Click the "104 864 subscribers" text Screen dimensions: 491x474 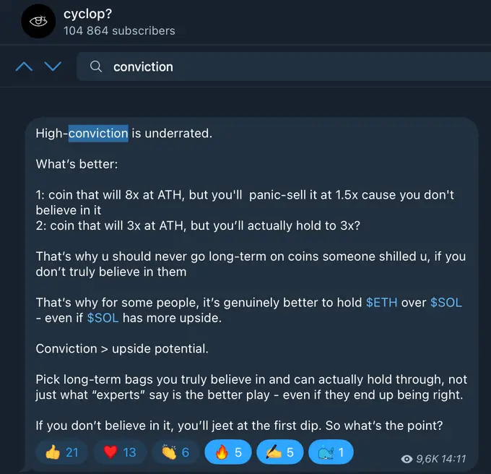[x=119, y=30]
